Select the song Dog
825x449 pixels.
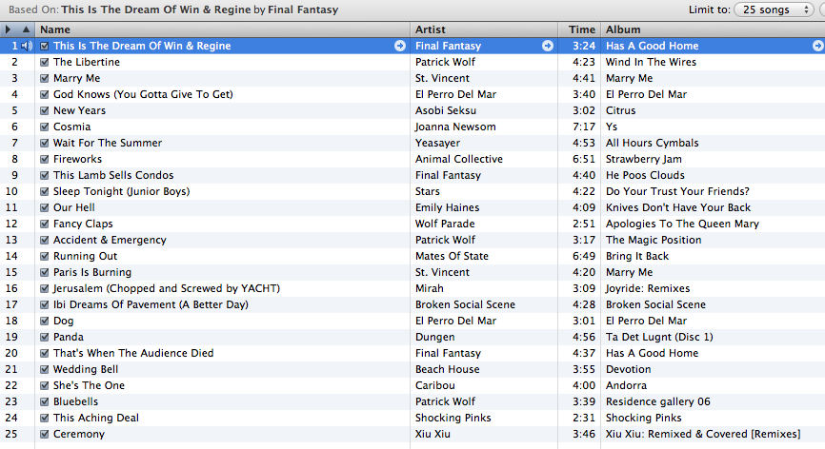point(63,321)
